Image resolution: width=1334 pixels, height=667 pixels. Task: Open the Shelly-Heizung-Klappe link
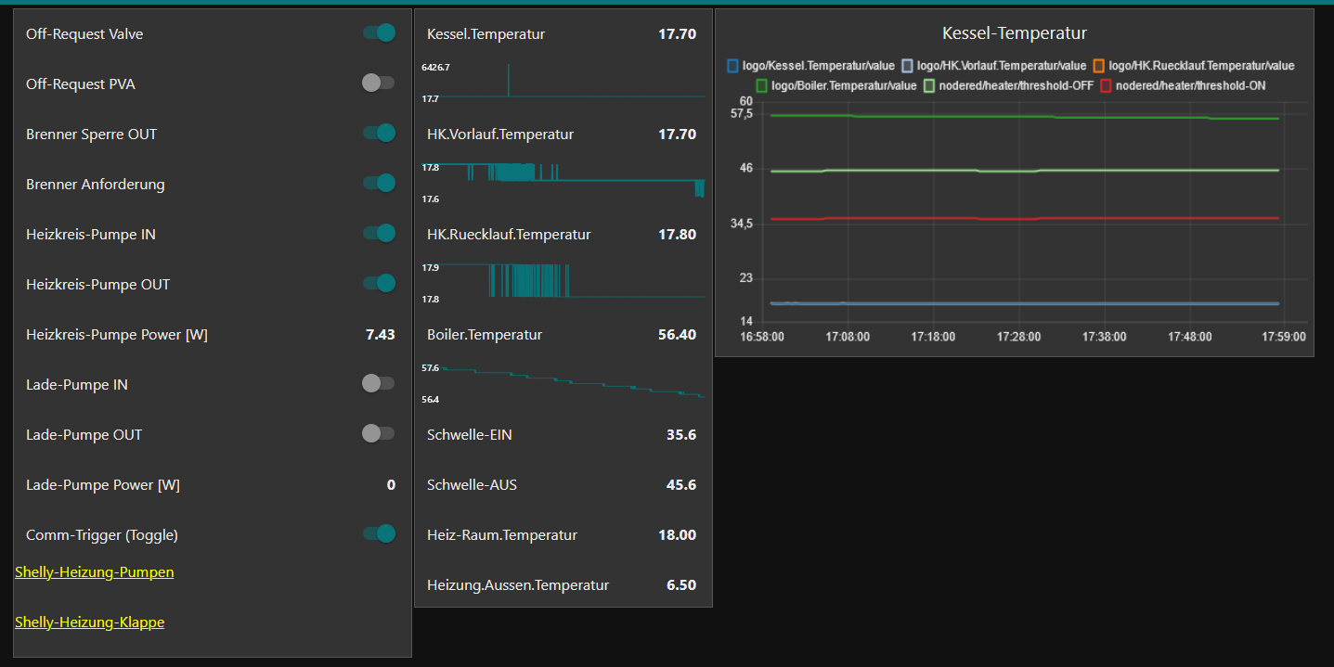coord(89,622)
